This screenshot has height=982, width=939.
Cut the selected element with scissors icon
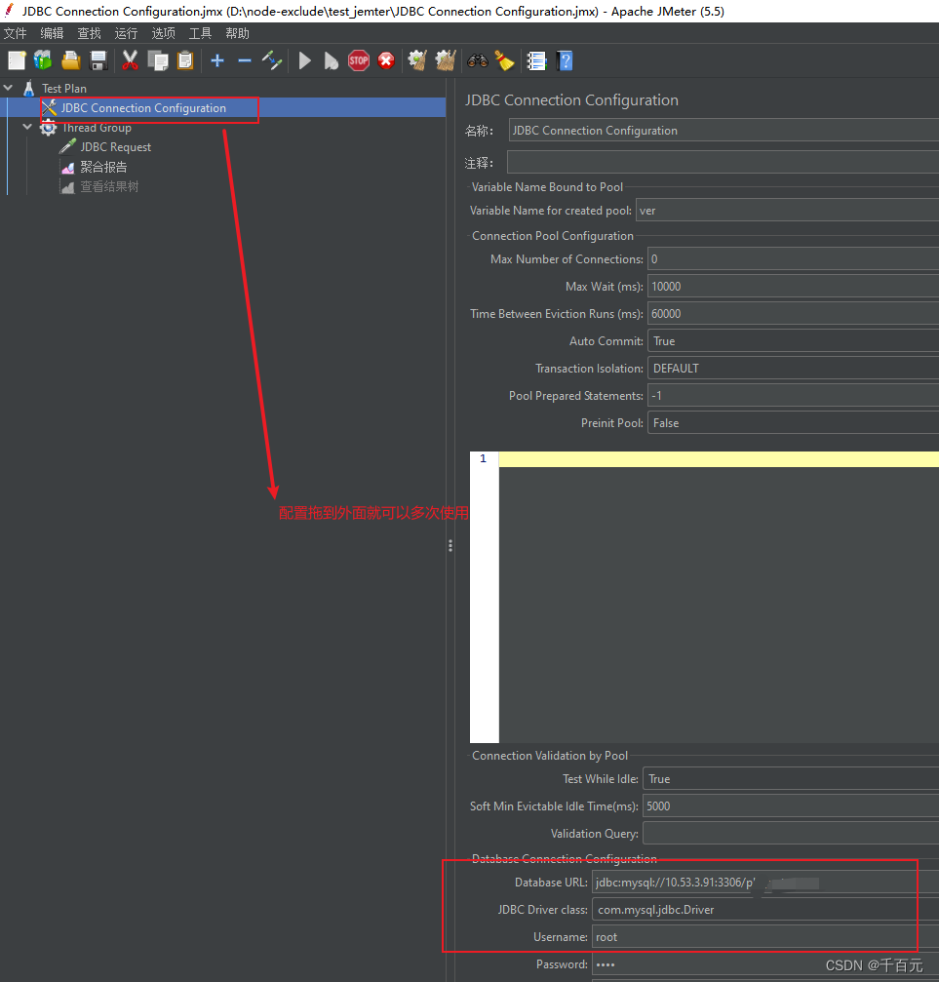pyautogui.click(x=131, y=60)
